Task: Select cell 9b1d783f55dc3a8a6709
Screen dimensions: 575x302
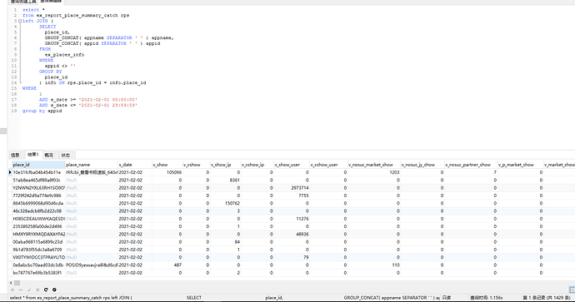Action: (x=38, y=250)
